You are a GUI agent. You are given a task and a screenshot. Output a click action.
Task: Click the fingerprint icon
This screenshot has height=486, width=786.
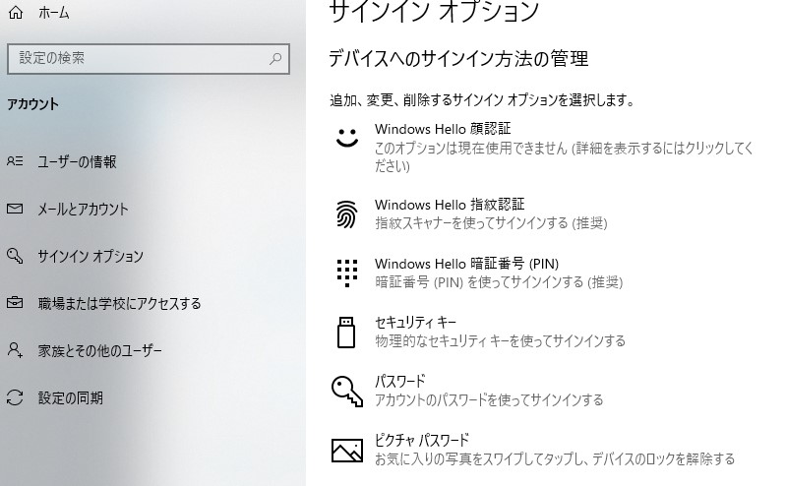coord(346,214)
